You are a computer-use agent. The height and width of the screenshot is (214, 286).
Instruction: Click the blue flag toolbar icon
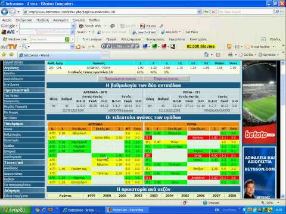[145, 46]
